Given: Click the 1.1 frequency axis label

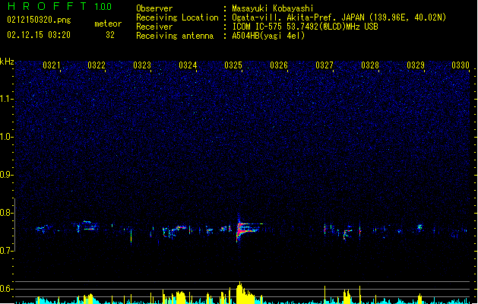Looking at the screenshot, I should 7,99.
